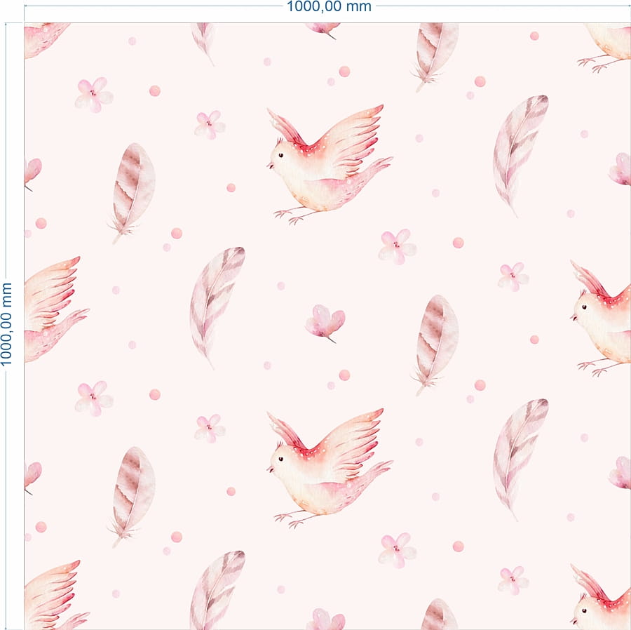Click the four-petal flower at lower left
631x630 pixels.
94,398
